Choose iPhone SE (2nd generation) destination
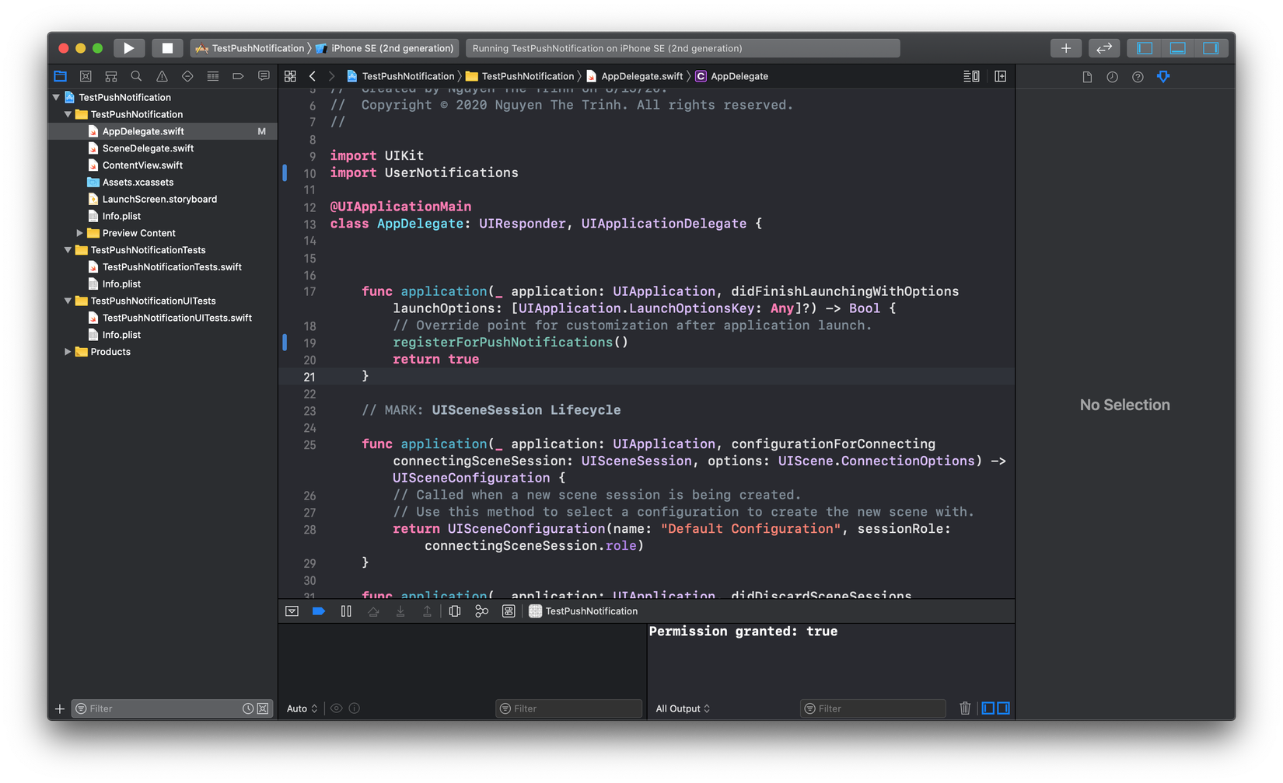The height and width of the screenshot is (783, 1283). pyautogui.click(x=391, y=48)
